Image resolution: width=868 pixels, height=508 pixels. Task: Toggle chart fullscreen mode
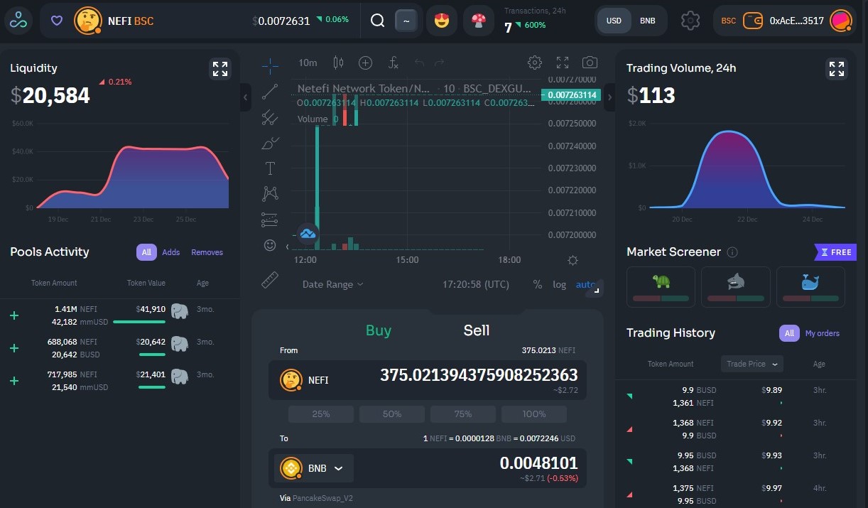click(x=563, y=63)
